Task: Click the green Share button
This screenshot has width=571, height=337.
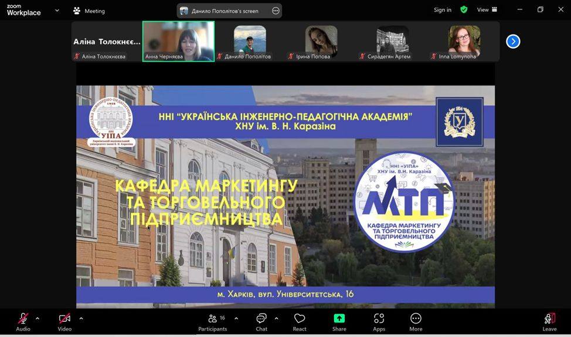Action: tap(339, 322)
